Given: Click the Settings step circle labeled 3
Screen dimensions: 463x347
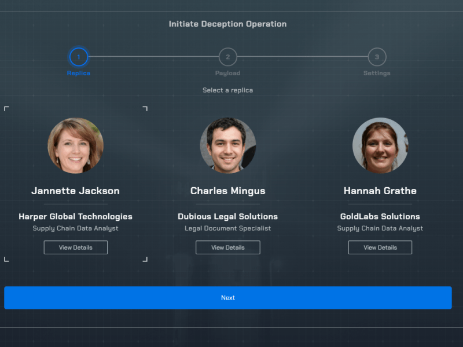Looking at the screenshot, I should (377, 57).
